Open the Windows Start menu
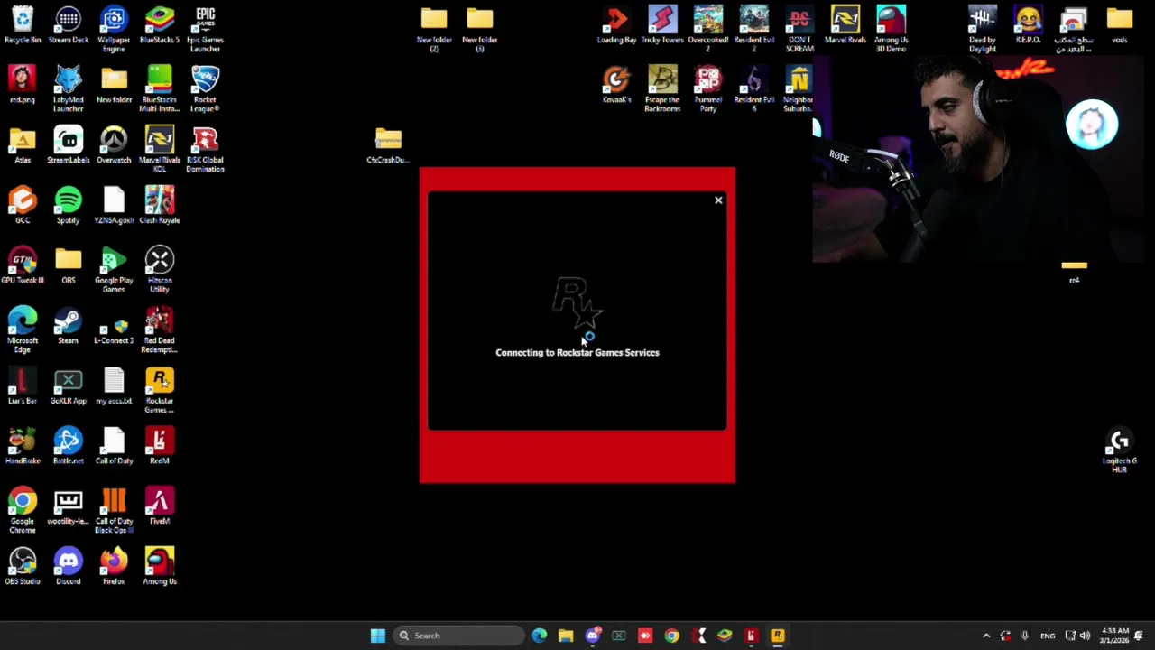 pos(378,636)
